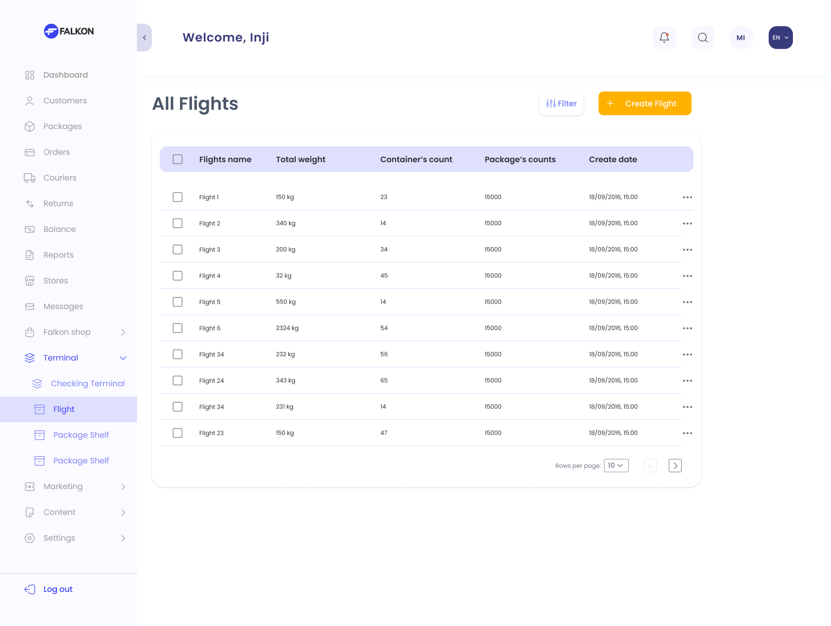Collapse the sidebar with arrow handle
The image size is (831, 626).
pos(144,38)
